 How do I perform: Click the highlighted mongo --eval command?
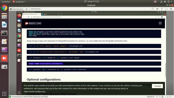46,64
